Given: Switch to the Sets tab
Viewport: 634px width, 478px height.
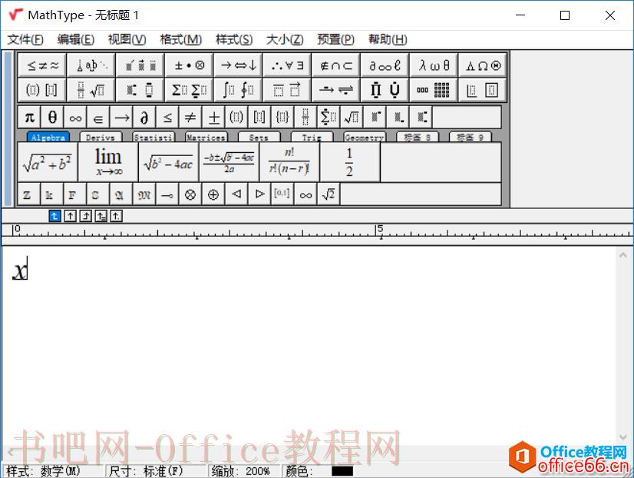Looking at the screenshot, I should point(259,138).
